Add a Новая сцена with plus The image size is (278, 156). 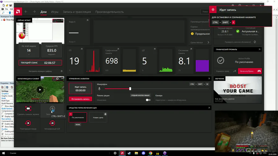tap(105, 114)
